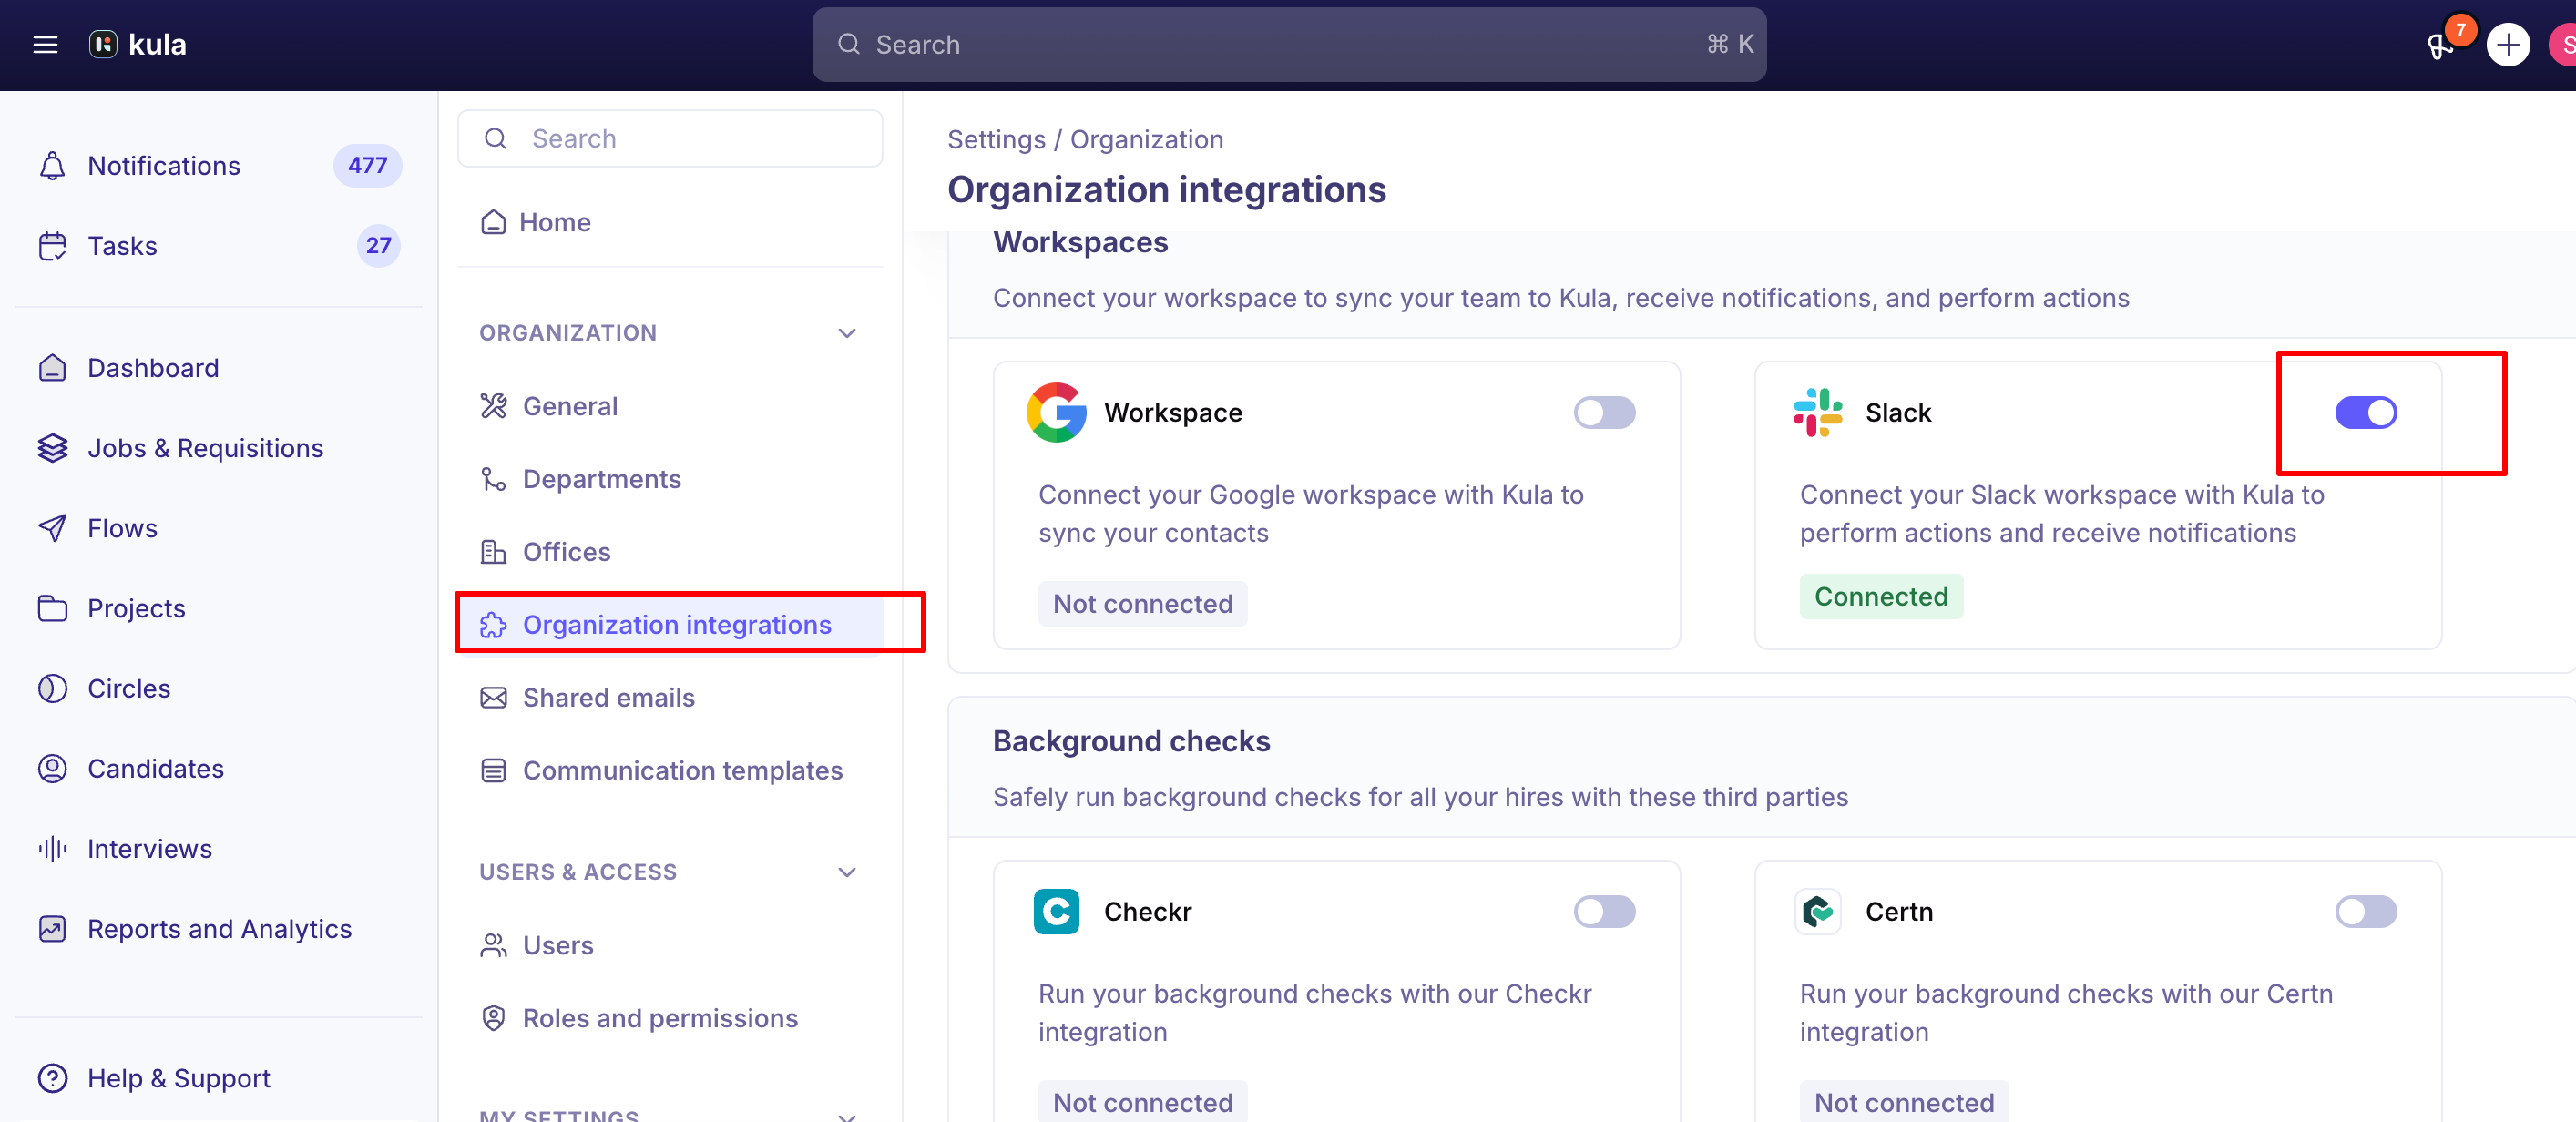The width and height of the screenshot is (2576, 1122).
Task: Click the Certn logo icon
Action: 1817,911
